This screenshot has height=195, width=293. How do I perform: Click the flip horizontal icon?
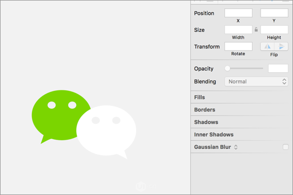(x=267, y=46)
